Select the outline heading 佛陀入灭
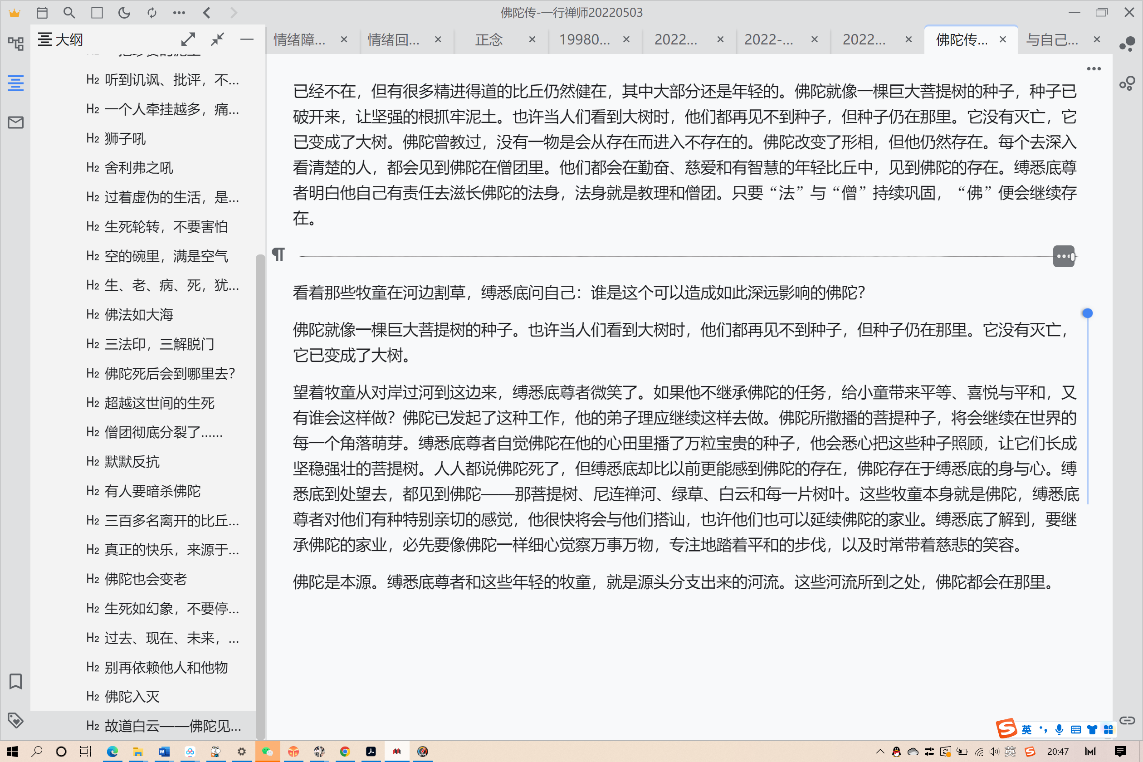Screen dimensions: 1143x762 click(x=131, y=696)
